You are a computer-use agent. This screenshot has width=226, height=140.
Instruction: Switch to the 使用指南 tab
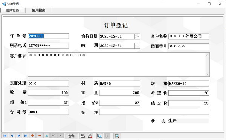point(38,10)
